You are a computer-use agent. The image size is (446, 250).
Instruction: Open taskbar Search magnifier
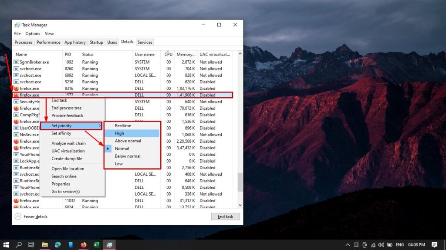coord(19,245)
